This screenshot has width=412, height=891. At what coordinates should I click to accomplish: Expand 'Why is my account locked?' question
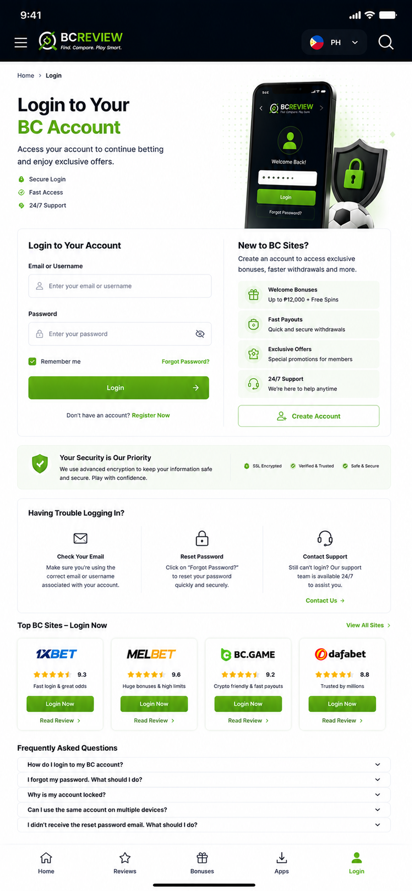[204, 794]
